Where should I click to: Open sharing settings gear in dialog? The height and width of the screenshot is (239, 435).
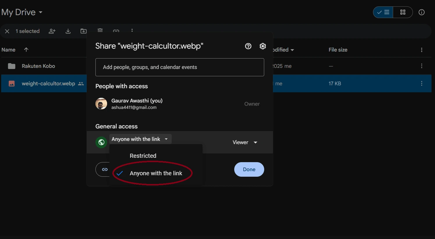(x=262, y=46)
